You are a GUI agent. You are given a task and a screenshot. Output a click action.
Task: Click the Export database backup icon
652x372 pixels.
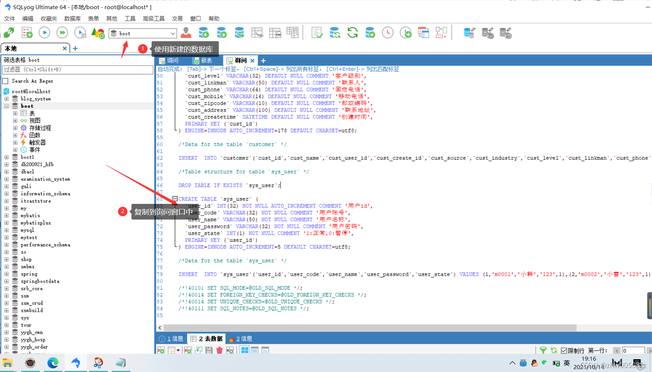[x=222, y=33]
